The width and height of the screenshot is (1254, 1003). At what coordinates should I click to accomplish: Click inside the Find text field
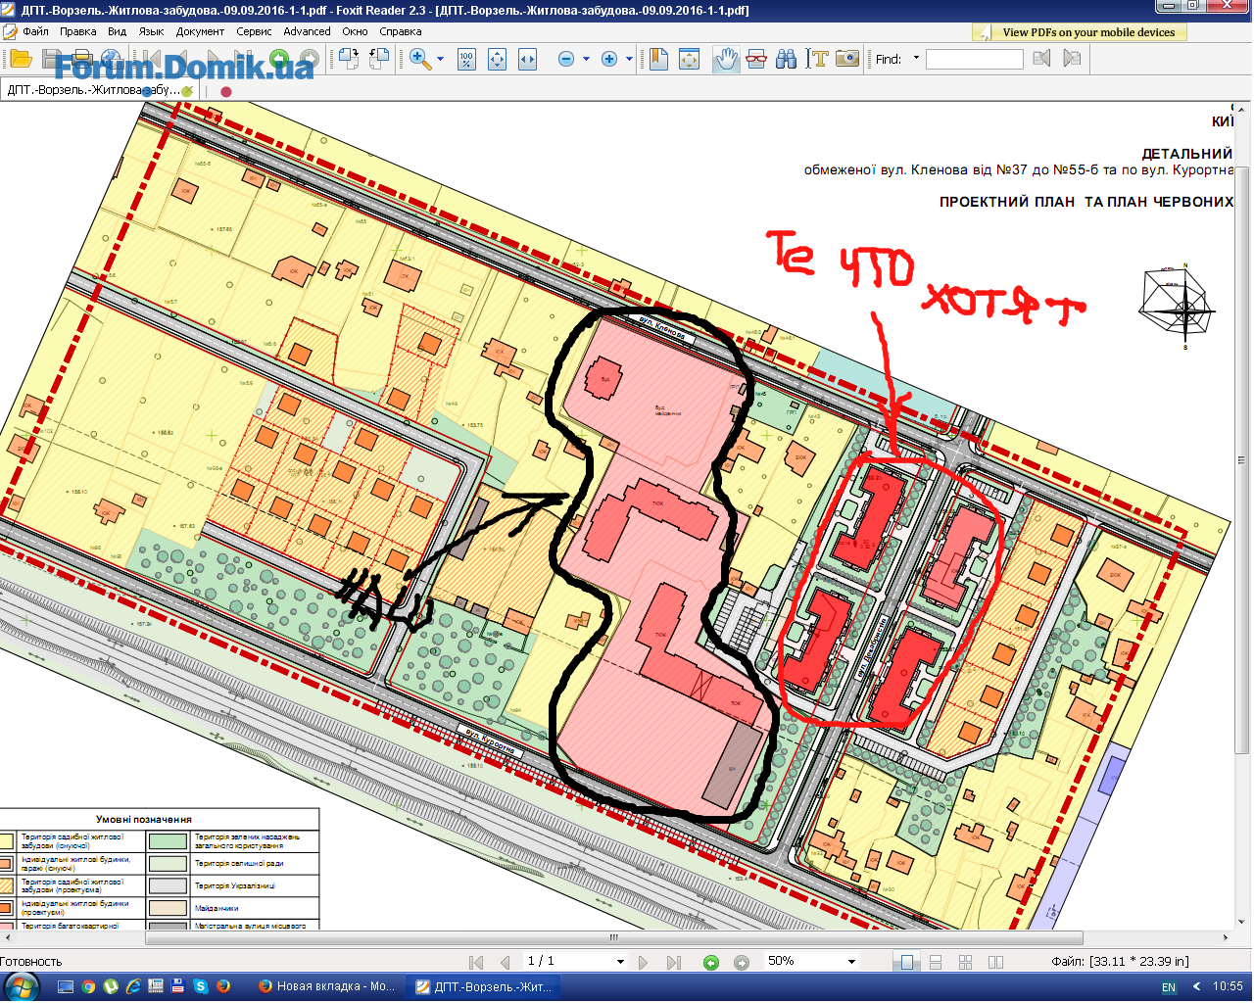[x=974, y=59]
